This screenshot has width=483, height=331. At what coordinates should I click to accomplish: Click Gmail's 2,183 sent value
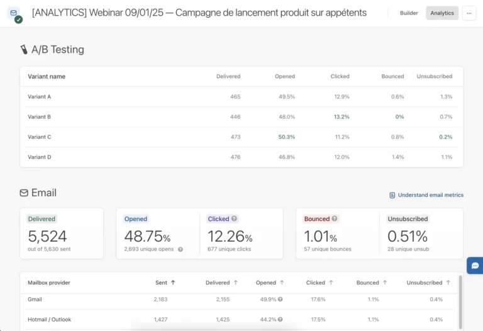pyautogui.click(x=160, y=300)
